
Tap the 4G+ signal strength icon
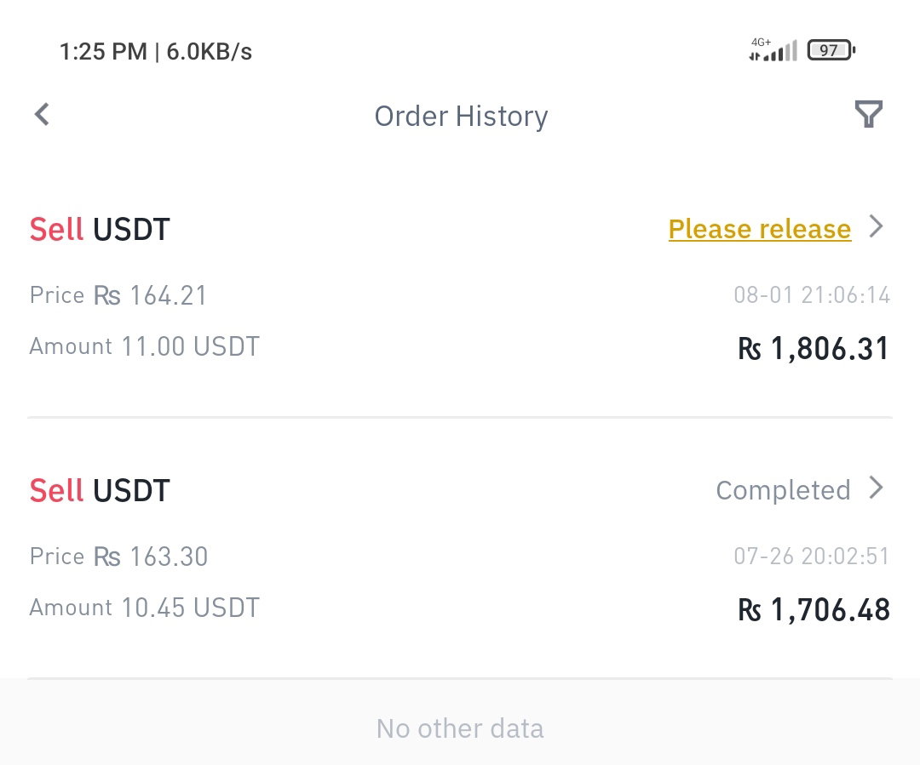click(x=773, y=49)
